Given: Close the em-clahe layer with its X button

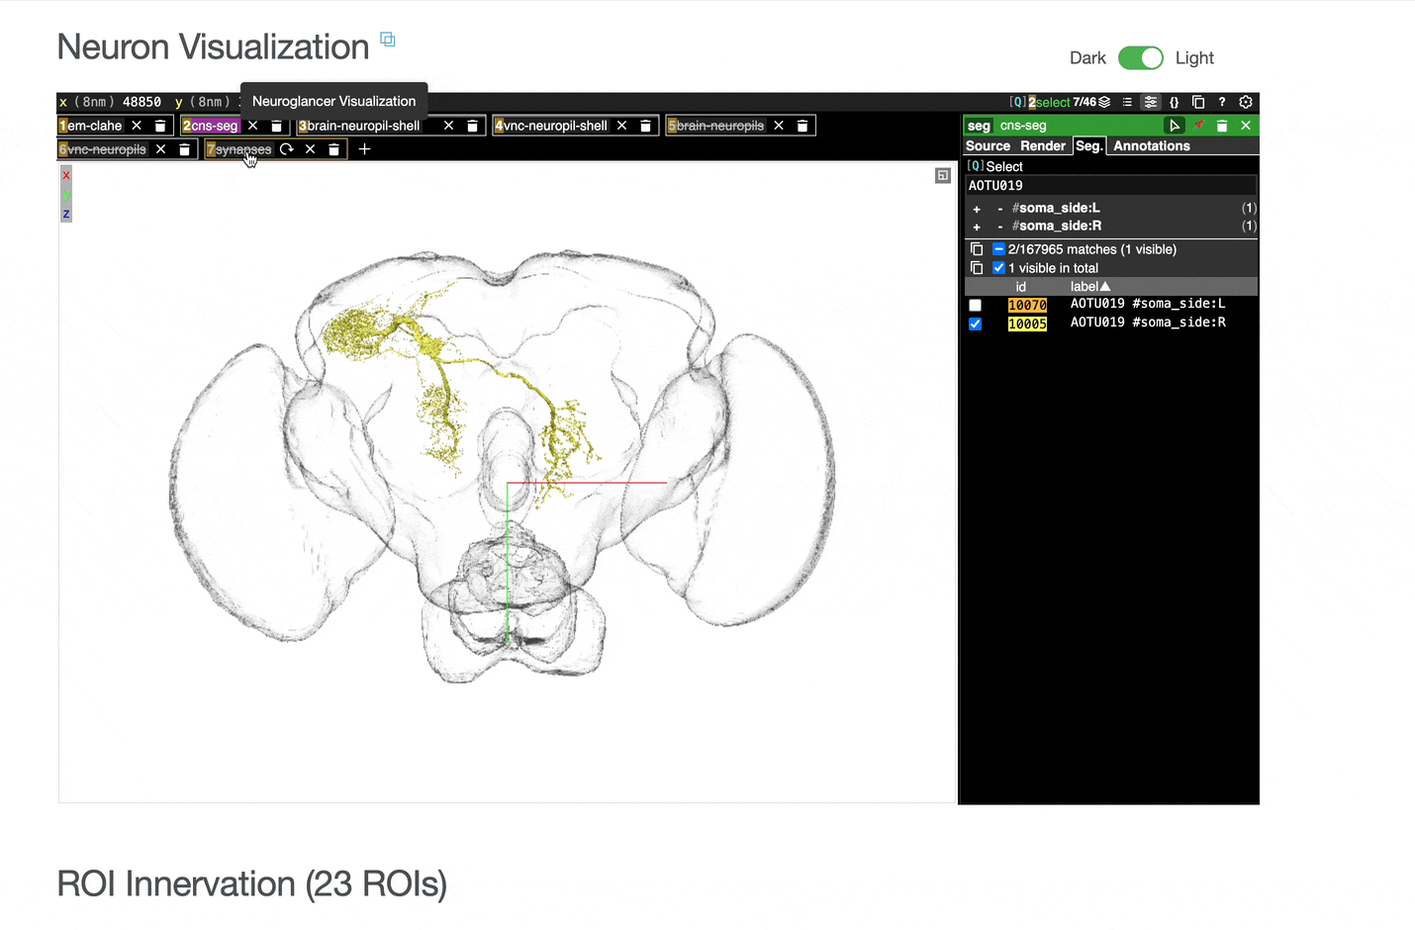Looking at the screenshot, I should pos(138,126).
